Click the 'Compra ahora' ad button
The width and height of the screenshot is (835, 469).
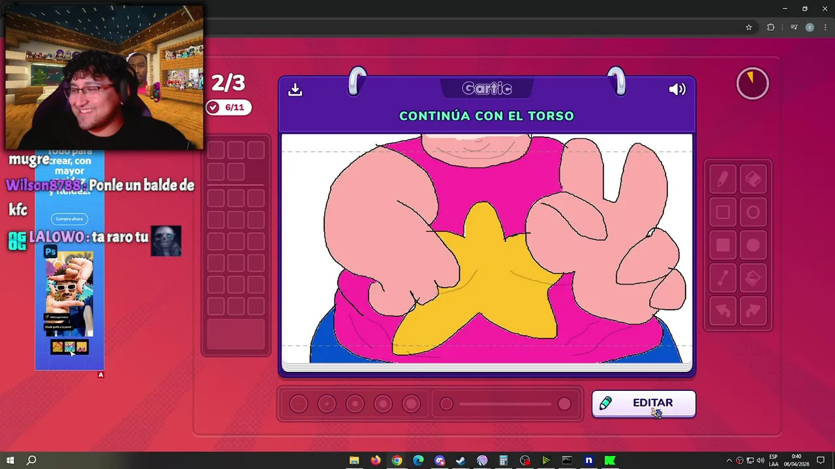point(69,219)
